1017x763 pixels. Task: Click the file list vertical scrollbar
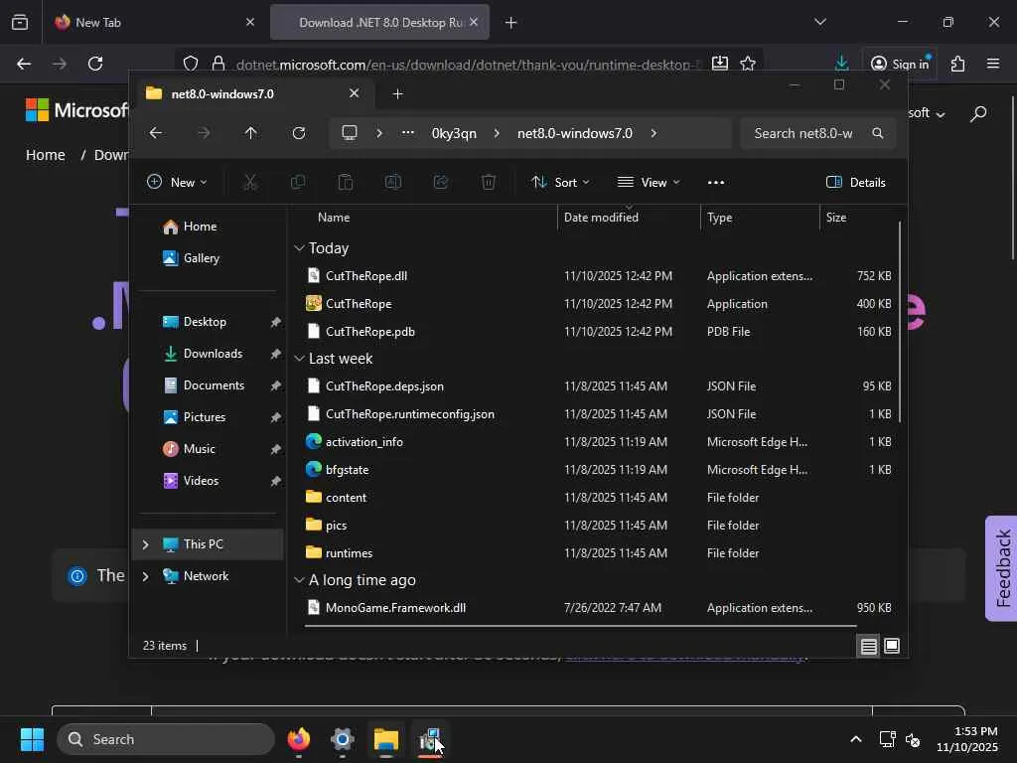click(900, 323)
